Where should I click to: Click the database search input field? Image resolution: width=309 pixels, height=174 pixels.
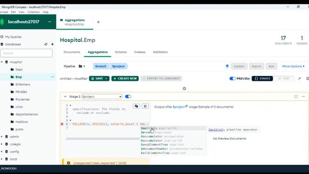(x=27, y=53)
